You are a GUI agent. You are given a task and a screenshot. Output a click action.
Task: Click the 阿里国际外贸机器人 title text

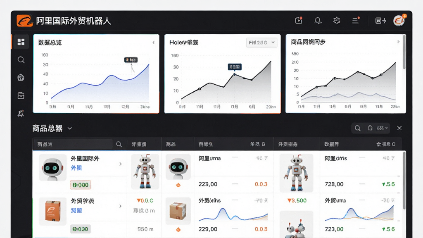[x=74, y=21]
